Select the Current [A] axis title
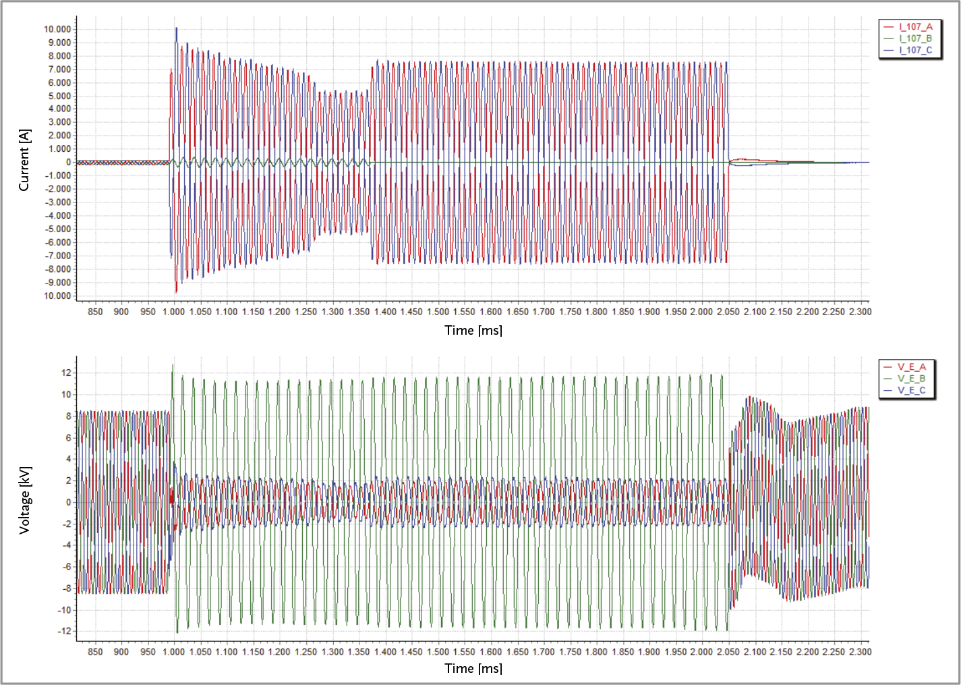The image size is (961, 685). tap(24, 161)
